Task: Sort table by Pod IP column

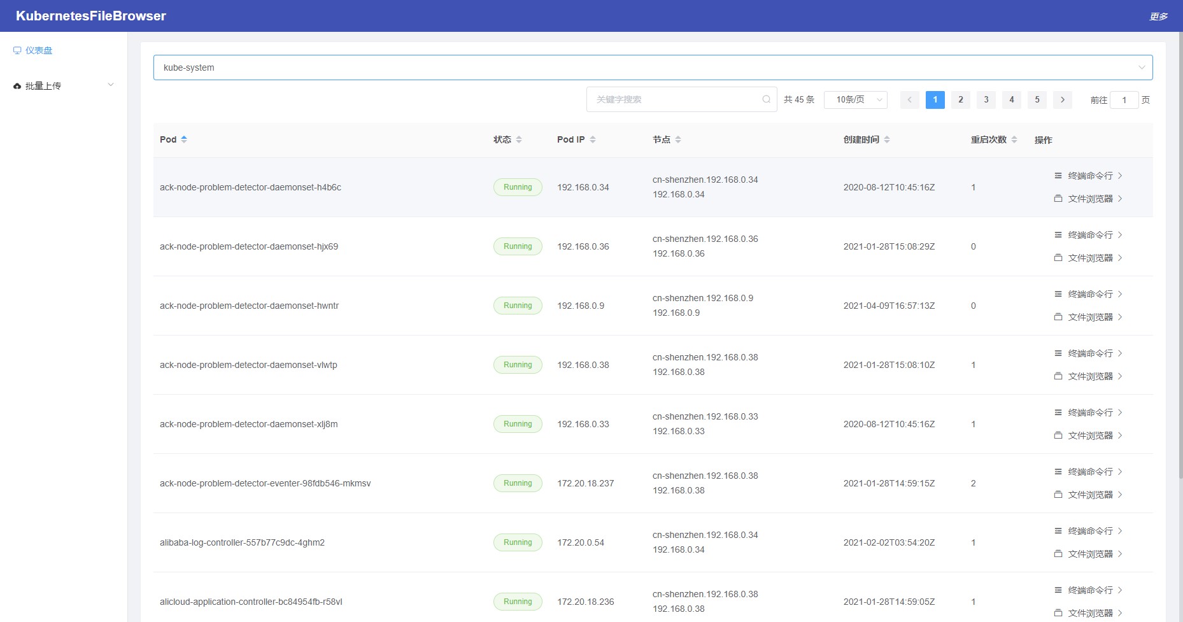Action: pyautogui.click(x=593, y=139)
